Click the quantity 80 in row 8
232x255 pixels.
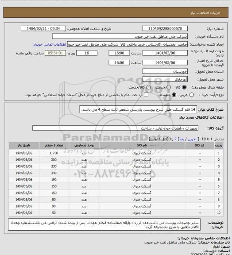click(54, 200)
